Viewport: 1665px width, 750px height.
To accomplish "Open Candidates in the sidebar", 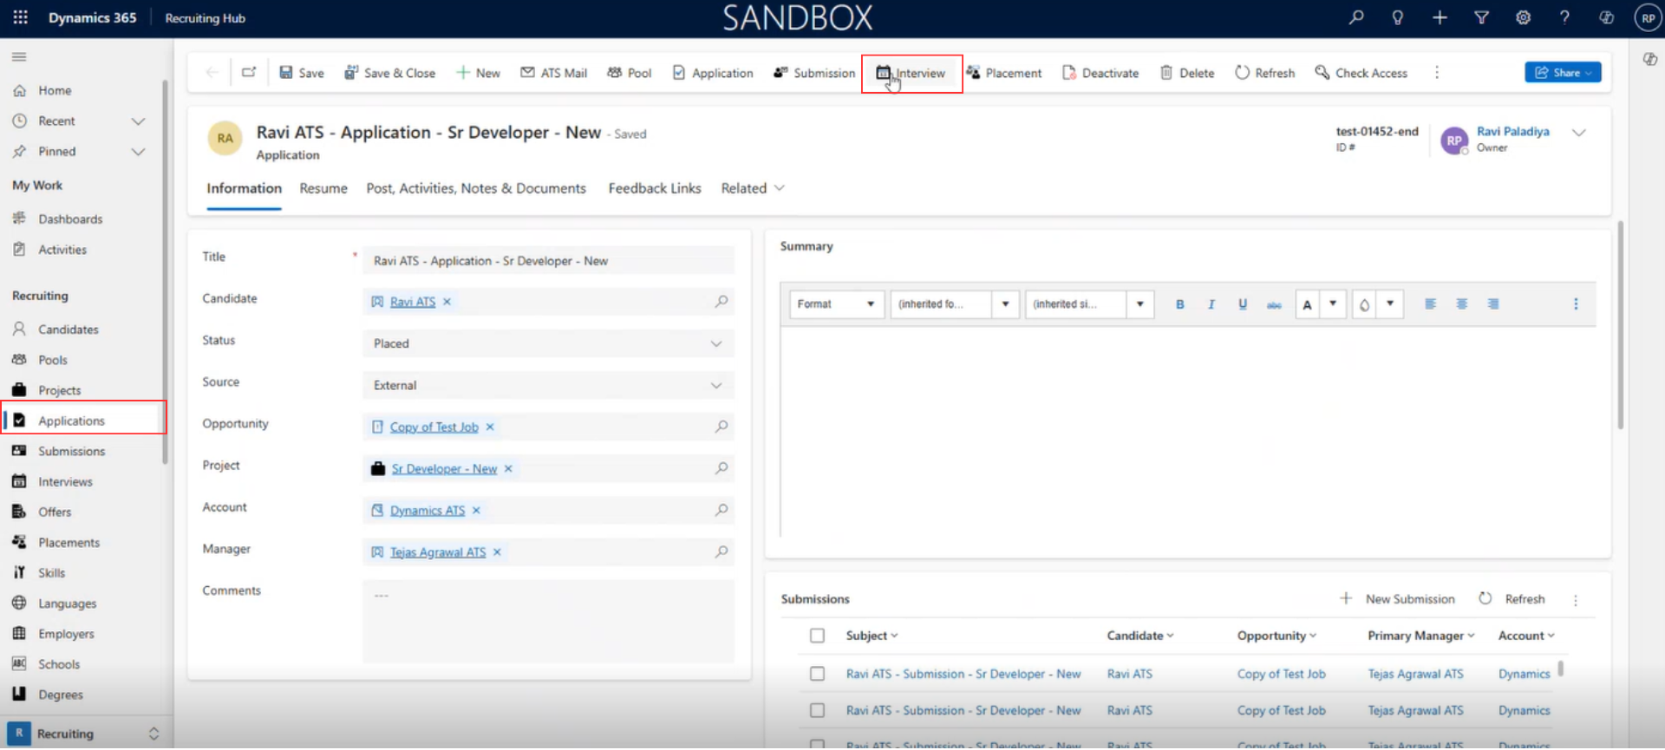I will (68, 329).
